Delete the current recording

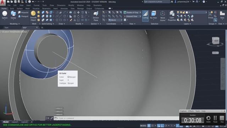pyautogui.click(x=208, y=119)
